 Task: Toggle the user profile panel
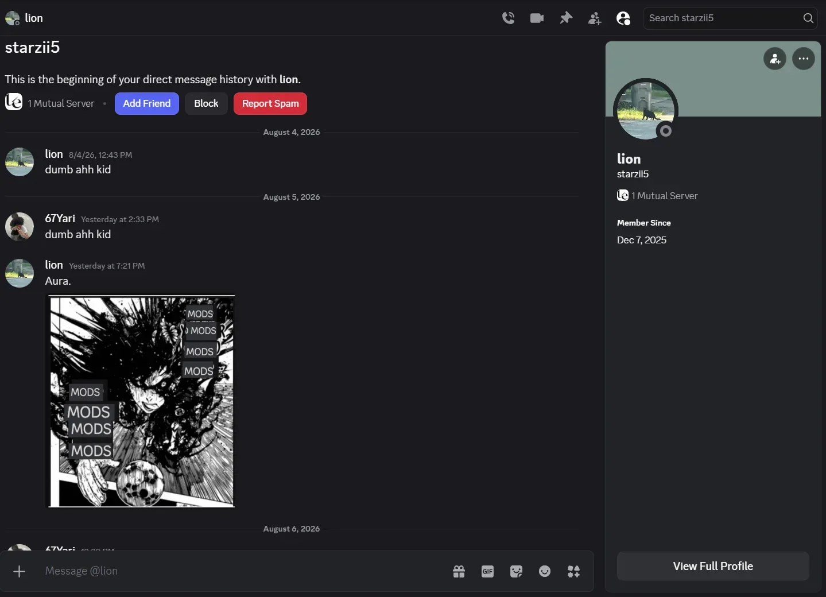point(623,18)
